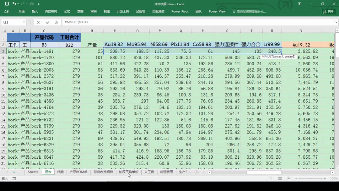The width and height of the screenshot is (339, 191).
Task: Select Normal view icon in status bar
Action: 270,178
